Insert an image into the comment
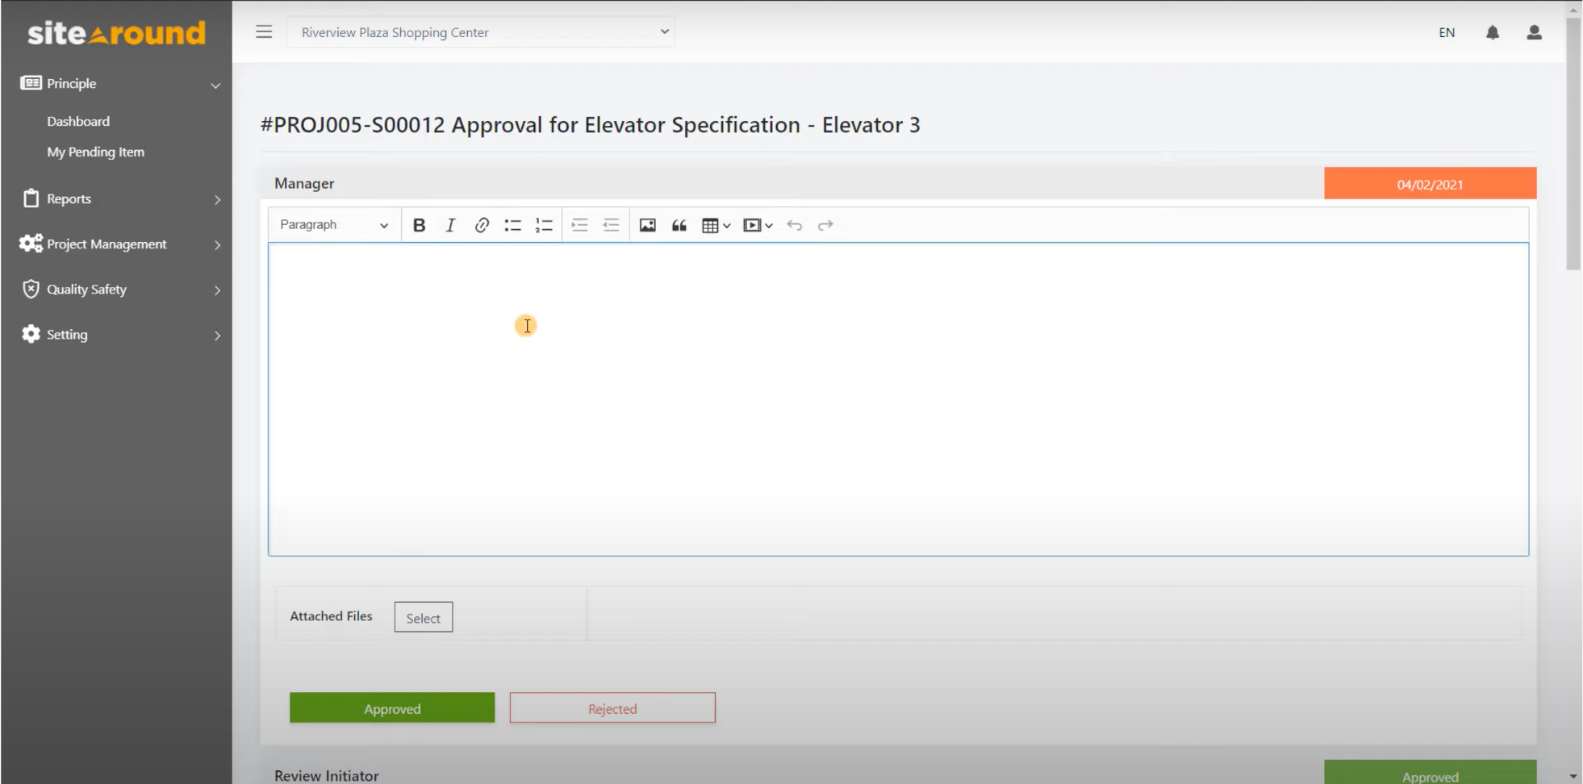Viewport: 1583px width, 784px height. pos(647,225)
